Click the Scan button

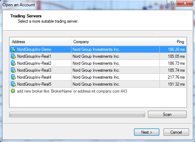(x=167, y=114)
